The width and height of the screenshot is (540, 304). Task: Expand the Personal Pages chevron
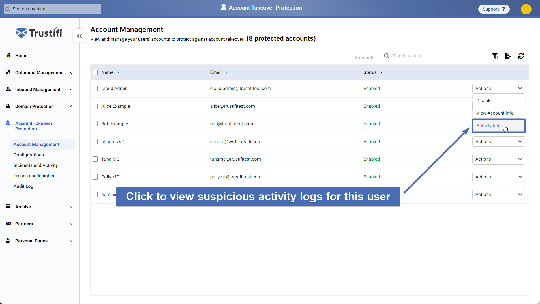[71, 241]
